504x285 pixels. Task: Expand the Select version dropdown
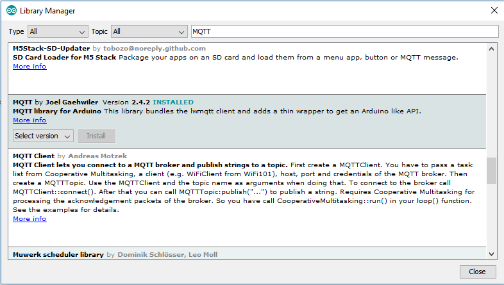click(x=43, y=136)
